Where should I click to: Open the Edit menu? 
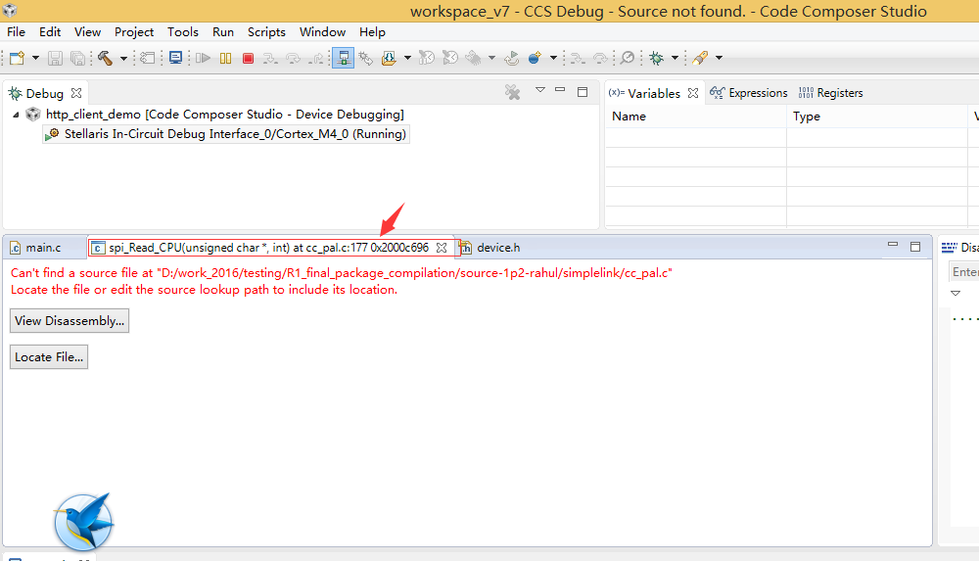tap(50, 32)
